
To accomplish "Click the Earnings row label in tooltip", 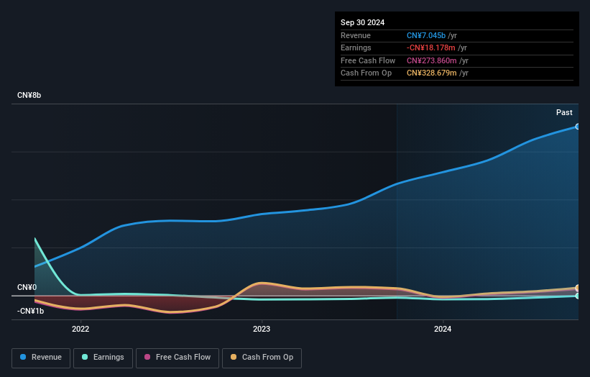I will point(356,47).
